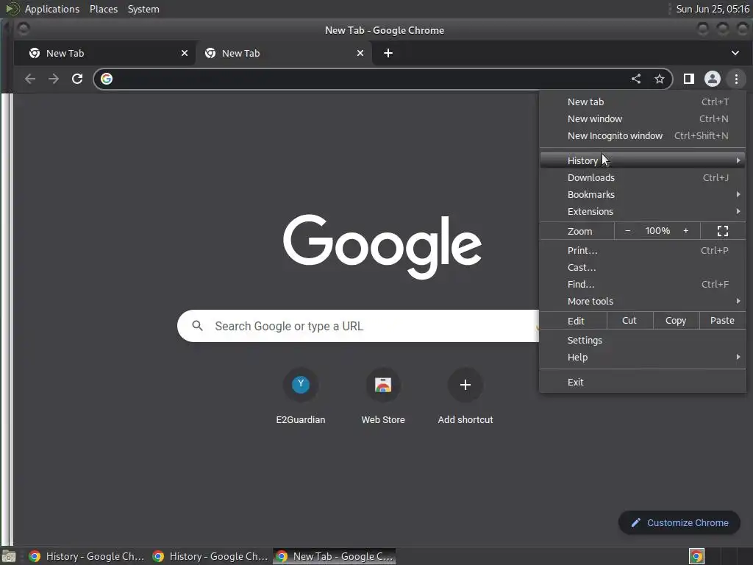Reload the current page

[76, 79]
